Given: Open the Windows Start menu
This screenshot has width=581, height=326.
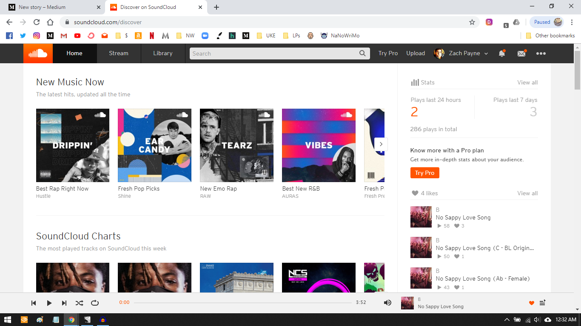Looking at the screenshot, I should tap(7, 320).
